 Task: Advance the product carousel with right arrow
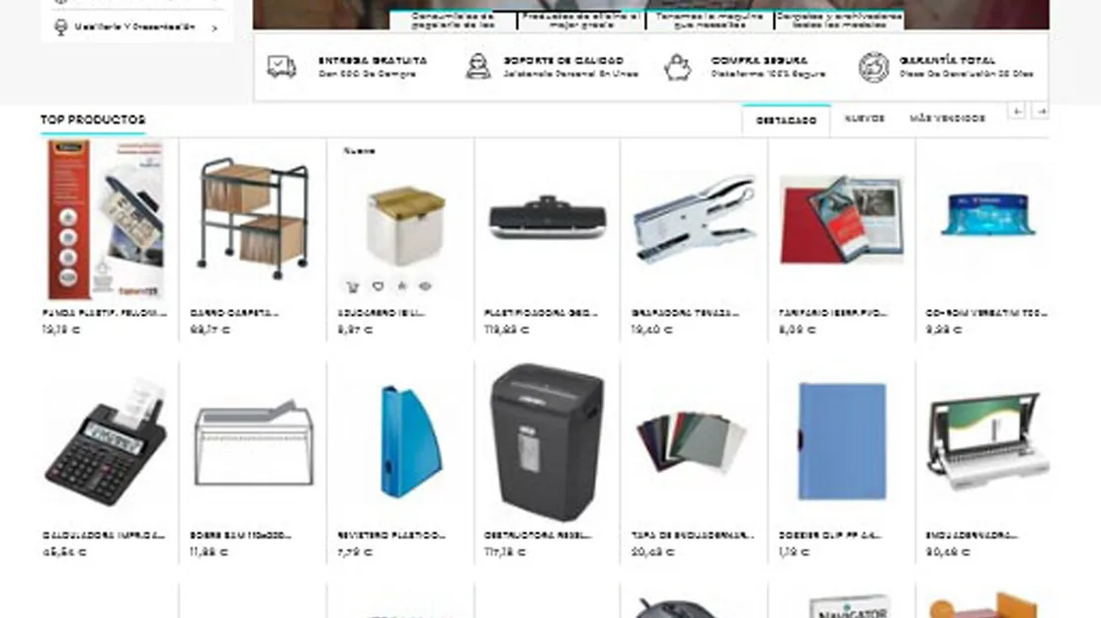pyautogui.click(x=1041, y=111)
